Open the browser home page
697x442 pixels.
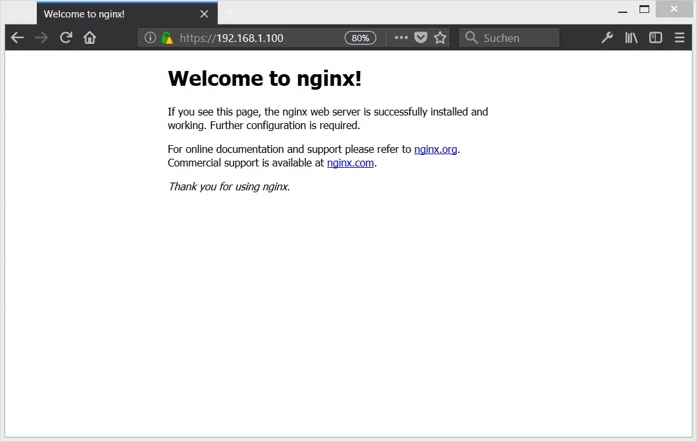tap(90, 38)
